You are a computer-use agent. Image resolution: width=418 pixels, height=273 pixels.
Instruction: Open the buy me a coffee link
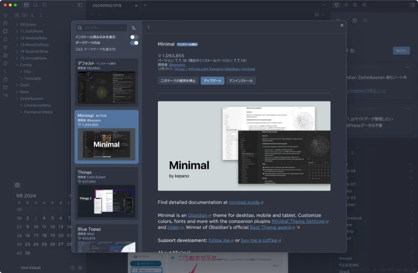(259, 240)
